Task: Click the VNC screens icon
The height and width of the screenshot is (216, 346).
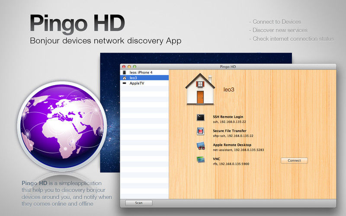Action: tap(201, 159)
